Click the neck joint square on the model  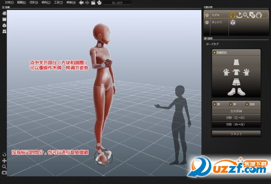point(100,45)
